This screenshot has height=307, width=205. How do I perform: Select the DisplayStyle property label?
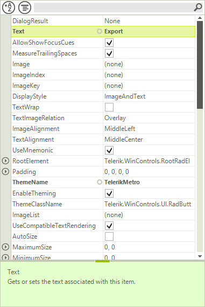coord(30,96)
